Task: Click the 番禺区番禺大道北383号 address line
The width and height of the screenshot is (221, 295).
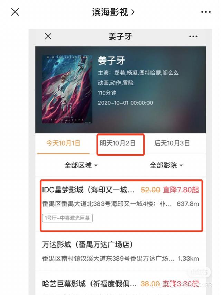Action: tap(107, 204)
